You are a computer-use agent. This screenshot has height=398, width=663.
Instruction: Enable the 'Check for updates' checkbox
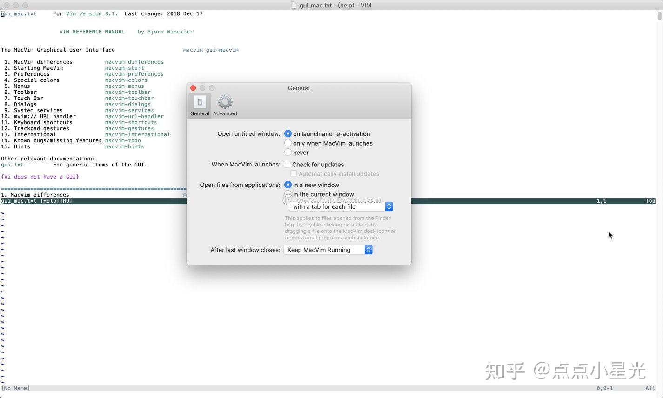point(287,164)
